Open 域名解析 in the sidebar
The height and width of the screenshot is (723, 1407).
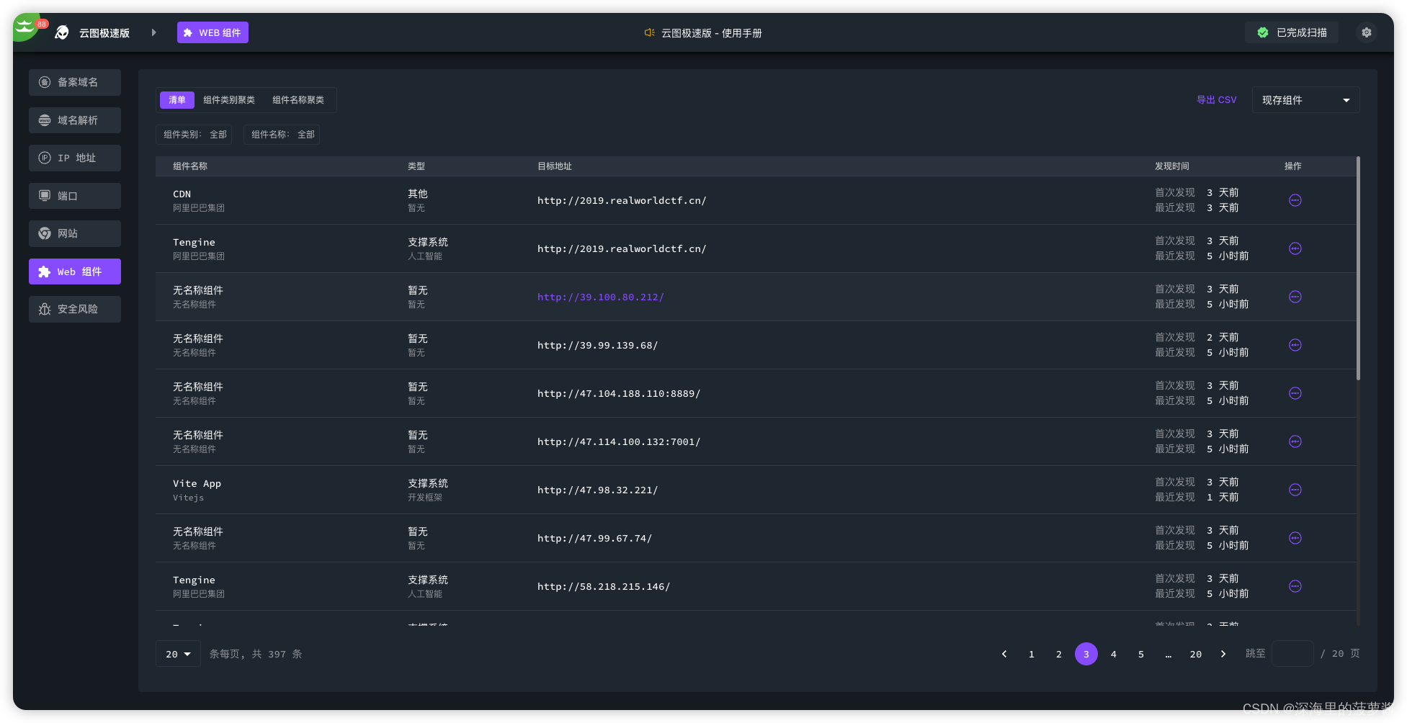coord(75,120)
